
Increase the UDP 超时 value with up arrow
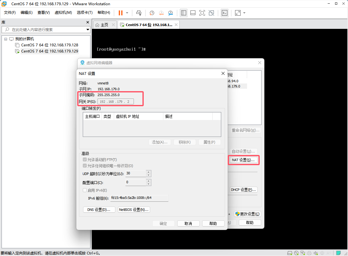149,172
